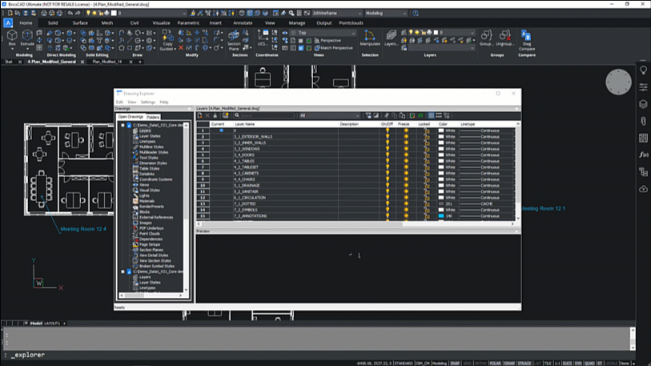Toggle Freeze for 3_3_WINDOWS layer
The width and height of the screenshot is (651, 366).
click(x=406, y=149)
